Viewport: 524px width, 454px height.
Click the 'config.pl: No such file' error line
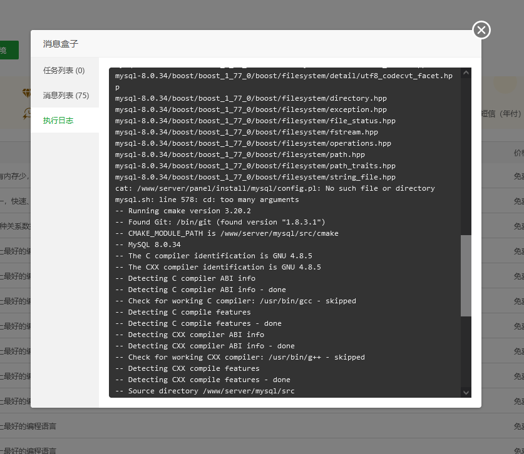tap(275, 188)
